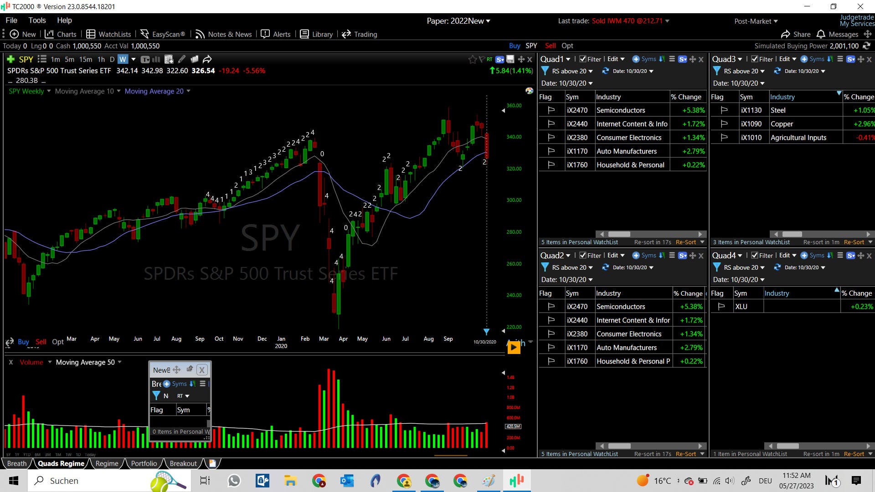Click the EasyScan toolbar icon

click(145, 34)
